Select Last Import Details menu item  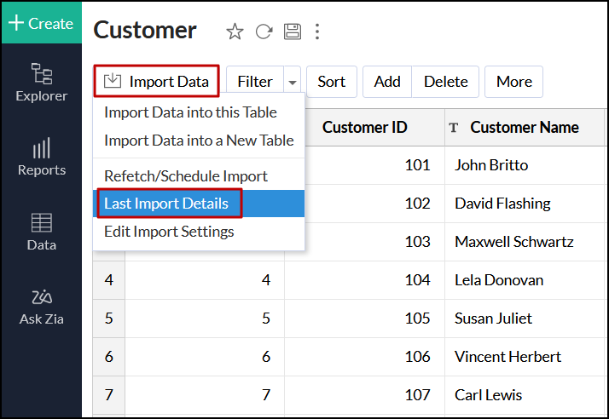[x=166, y=204]
